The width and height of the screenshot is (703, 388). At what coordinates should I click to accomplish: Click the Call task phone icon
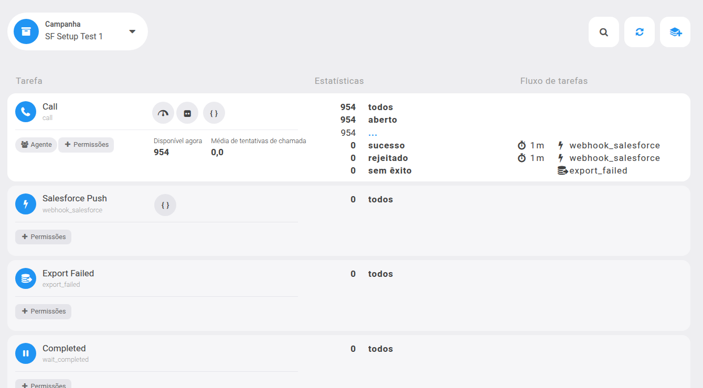26,112
